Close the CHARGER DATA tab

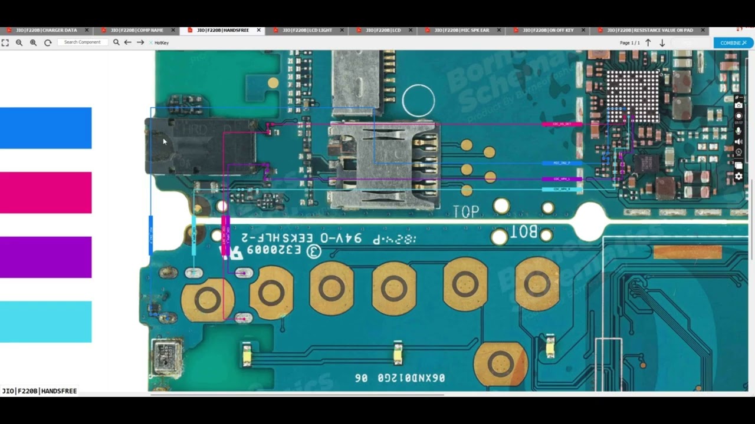(87, 30)
